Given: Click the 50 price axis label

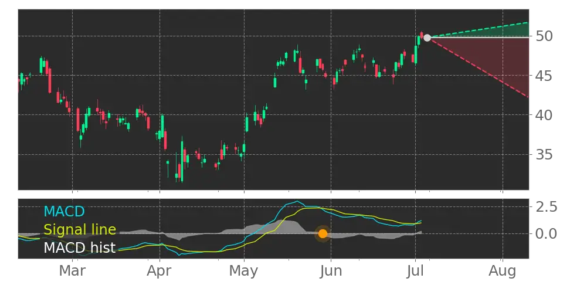Looking at the screenshot, I should (544, 36).
